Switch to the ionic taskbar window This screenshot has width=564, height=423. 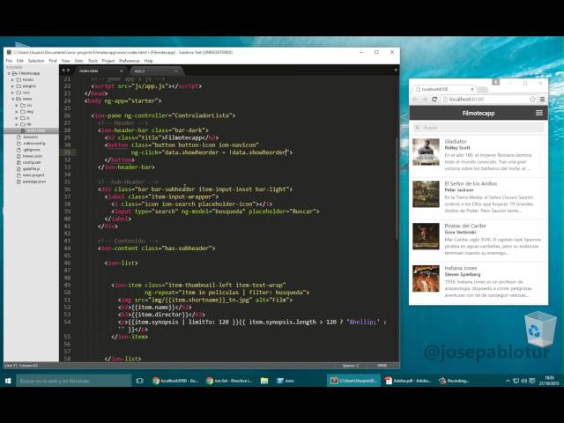coord(286,381)
